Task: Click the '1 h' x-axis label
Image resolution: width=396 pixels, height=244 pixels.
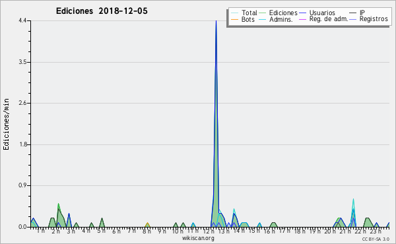Action: pyautogui.click(x=41, y=231)
